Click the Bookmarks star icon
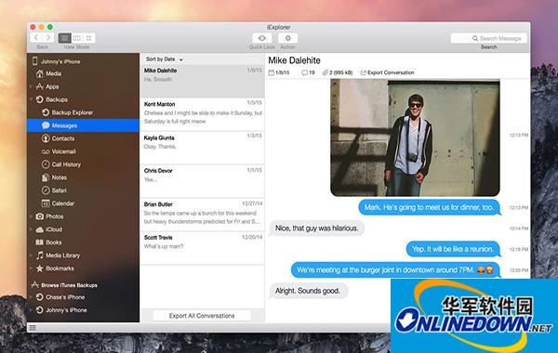 (x=39, y=268)
